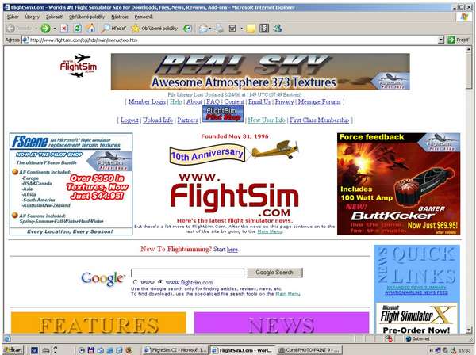
Task: Stop page loading with the red X icon
Action: 64,29
